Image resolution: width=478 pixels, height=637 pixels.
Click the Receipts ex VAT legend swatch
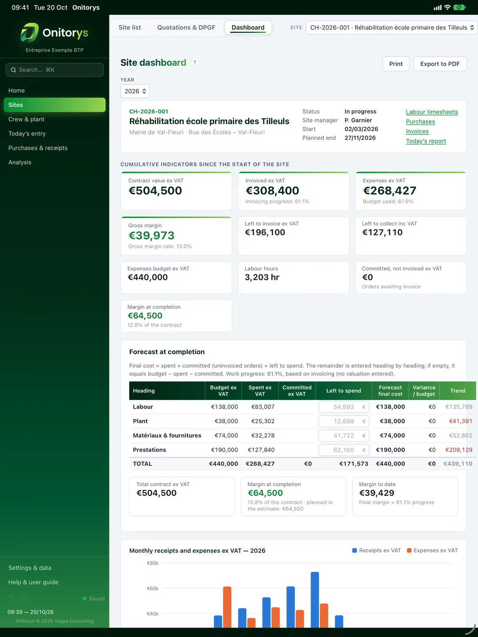pyautogui.click(x=355, y=550)
